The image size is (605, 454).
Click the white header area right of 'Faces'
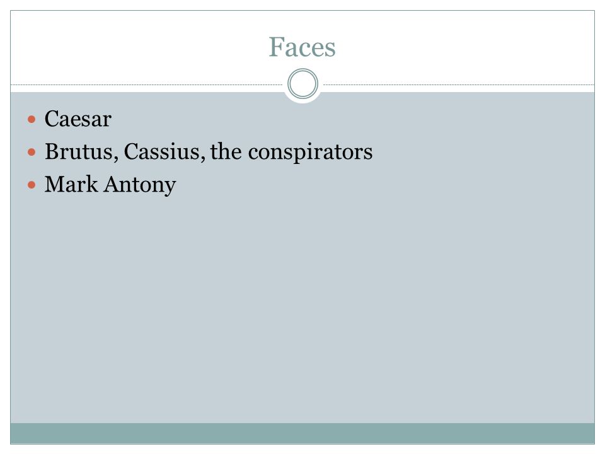click(x=466, y=47)
